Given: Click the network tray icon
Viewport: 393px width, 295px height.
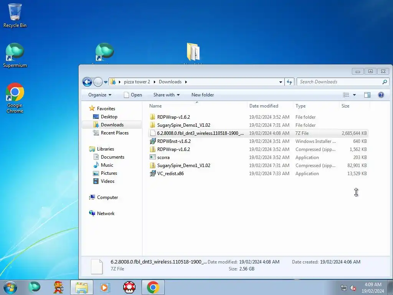Looking at the screenshot, I should 343,288.
